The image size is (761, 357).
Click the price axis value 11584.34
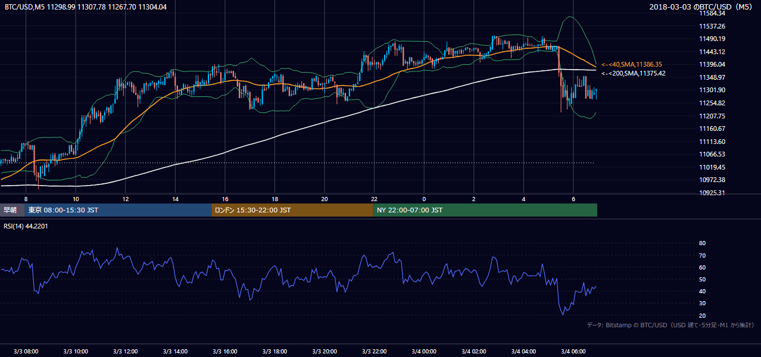(712, 13)
